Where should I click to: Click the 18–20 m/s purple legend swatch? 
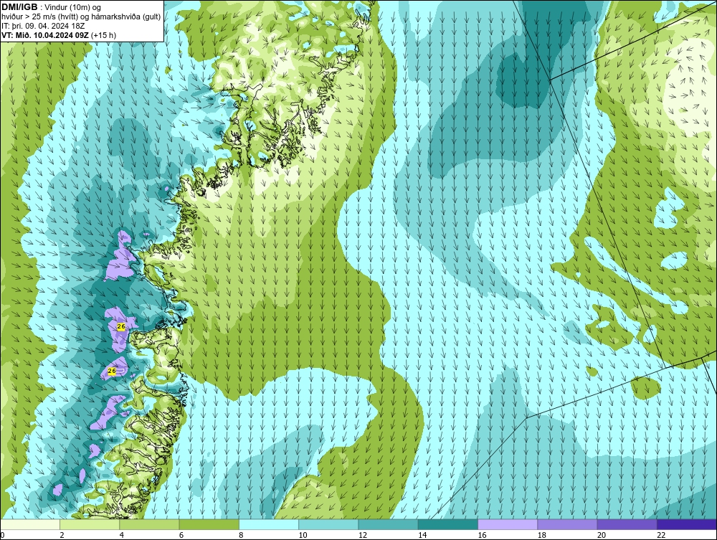pyautogui.click(x=567, y=524)
